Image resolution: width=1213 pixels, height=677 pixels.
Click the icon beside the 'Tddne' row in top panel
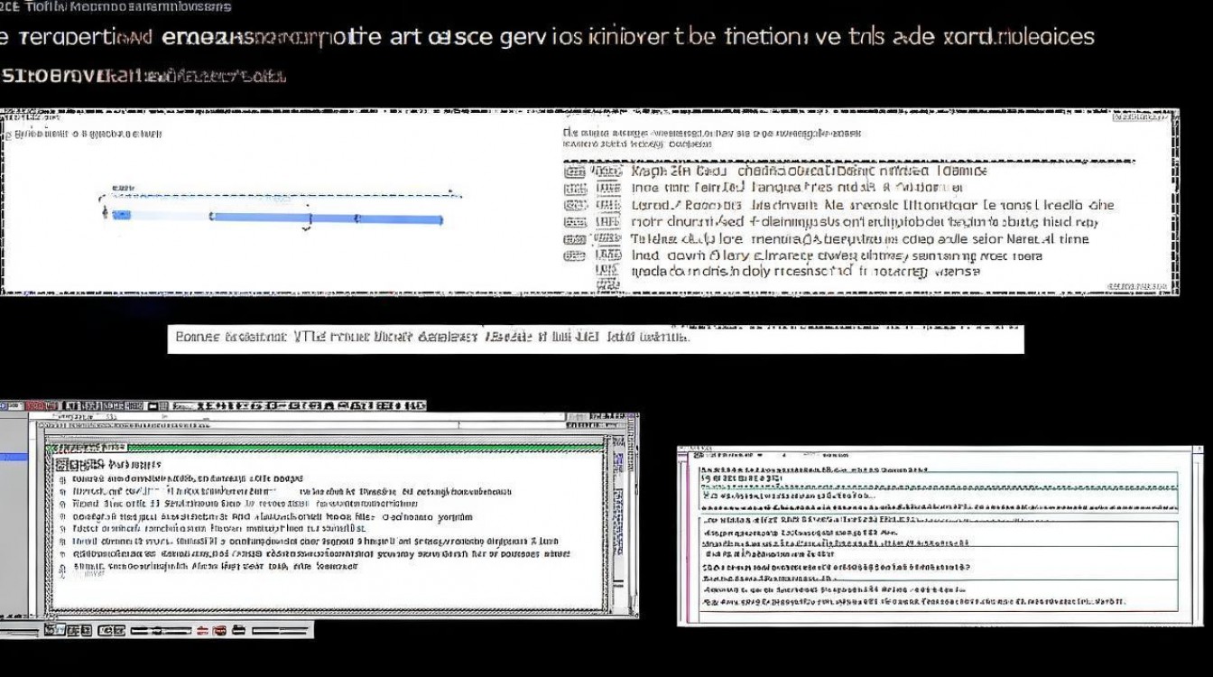click(x=575, y=239)
